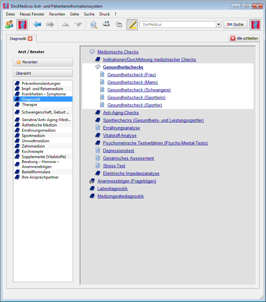Image resolution: width=266 pixels, height=302 pixels.
Task: Select Schwangerschaft, Geburt in sidebar
Action: (x=43, y=112)
